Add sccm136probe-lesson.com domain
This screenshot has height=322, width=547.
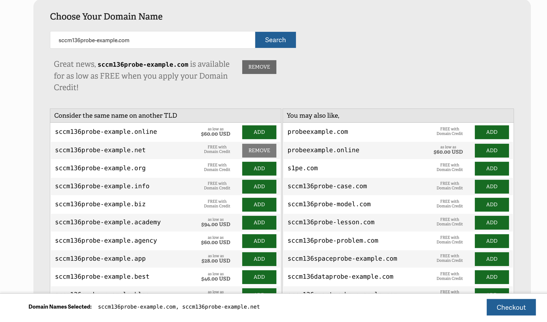click(492, 223)
